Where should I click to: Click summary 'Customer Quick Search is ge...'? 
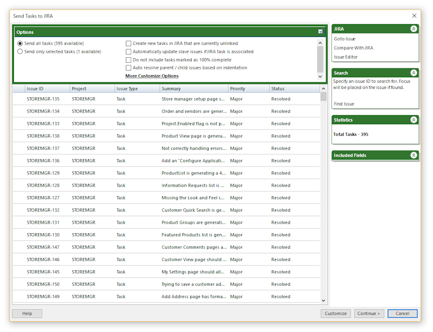tap(193, 210)
